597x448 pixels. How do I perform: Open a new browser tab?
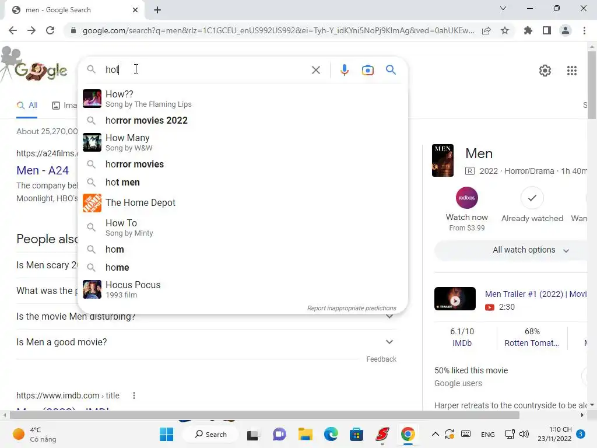(x=157, y=10)
